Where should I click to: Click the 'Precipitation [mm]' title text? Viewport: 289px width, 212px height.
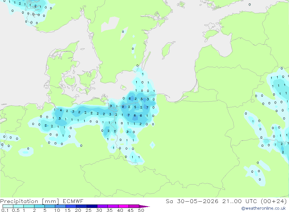tap(29, 201)
